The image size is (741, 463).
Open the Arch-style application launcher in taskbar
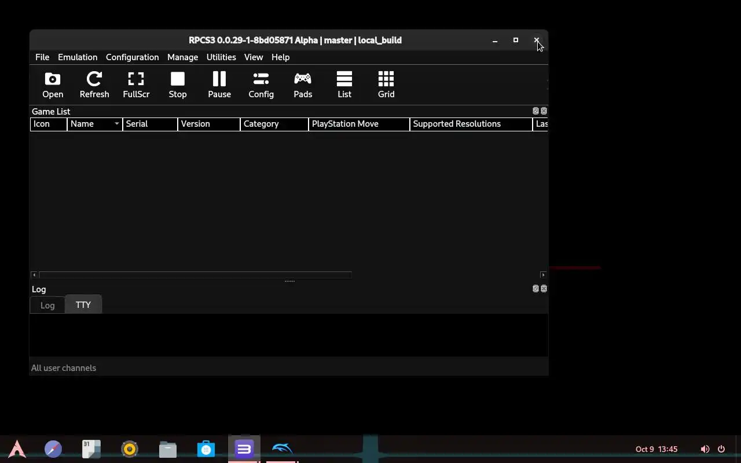(17, 449)
